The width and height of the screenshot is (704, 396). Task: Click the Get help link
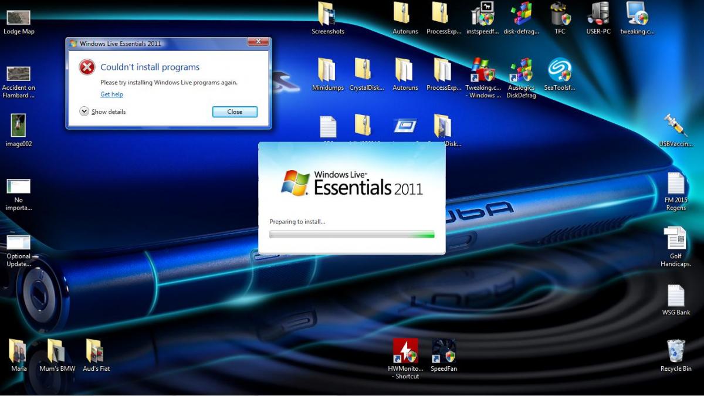[x=111, y=94]
